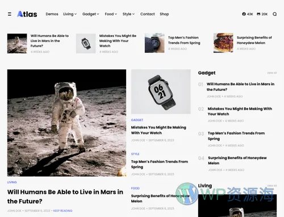The height and width of the screenshot is (217, 284).
Task: Open Gadget list item 03 Men's Fashion Trends
Action: click(x=236, y=136)
